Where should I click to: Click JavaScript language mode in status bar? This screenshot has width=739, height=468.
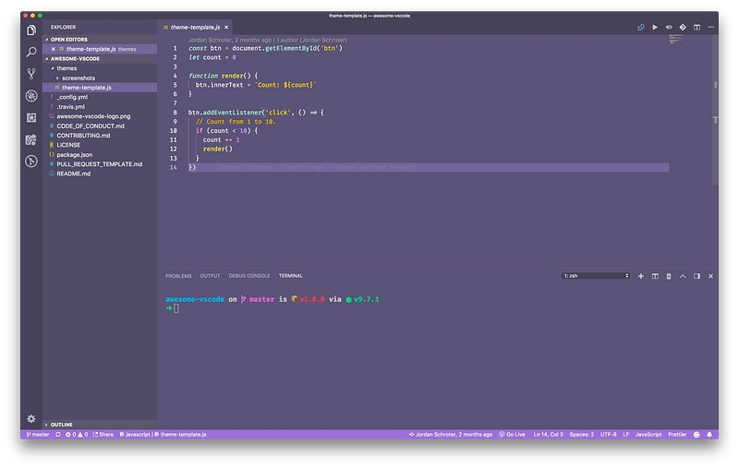click(648, 434)
